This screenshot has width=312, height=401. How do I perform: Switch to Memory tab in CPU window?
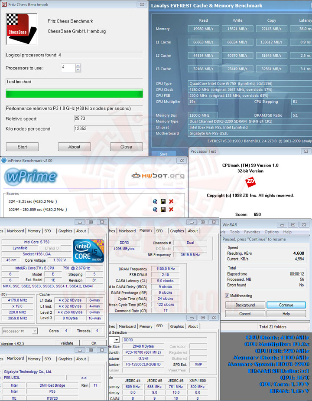[34, 231]
